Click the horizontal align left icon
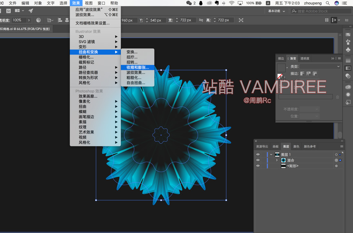 [60, 20]
